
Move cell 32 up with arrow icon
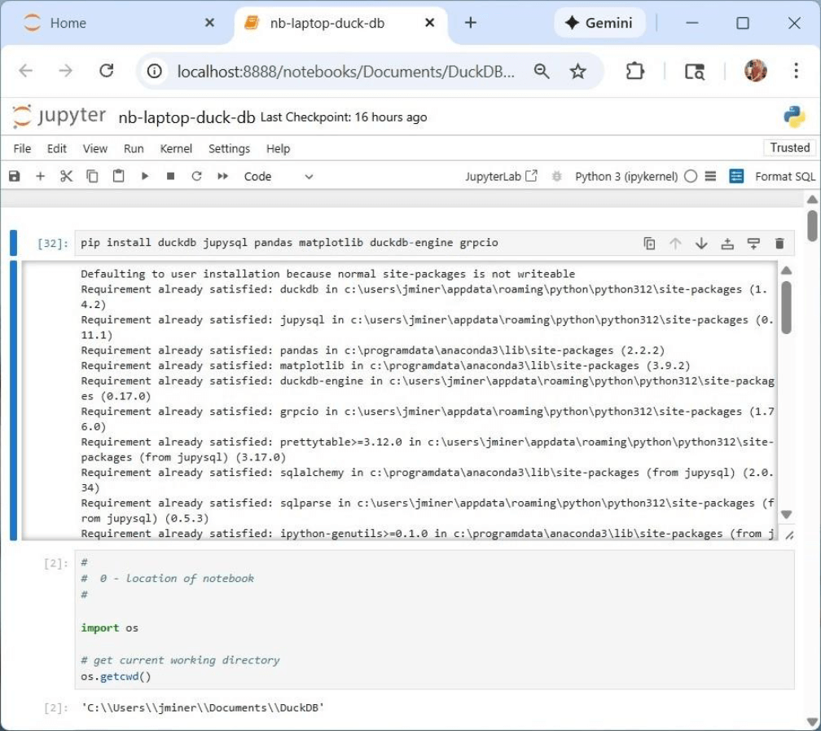pos(675,243)
